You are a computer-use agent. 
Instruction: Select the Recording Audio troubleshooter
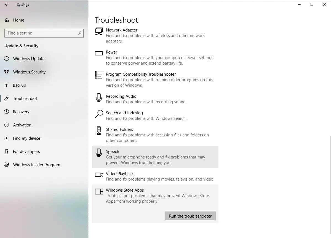tap(155, 99)
